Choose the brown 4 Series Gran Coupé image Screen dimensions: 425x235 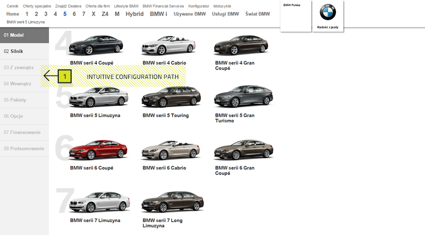click(241, 45)
